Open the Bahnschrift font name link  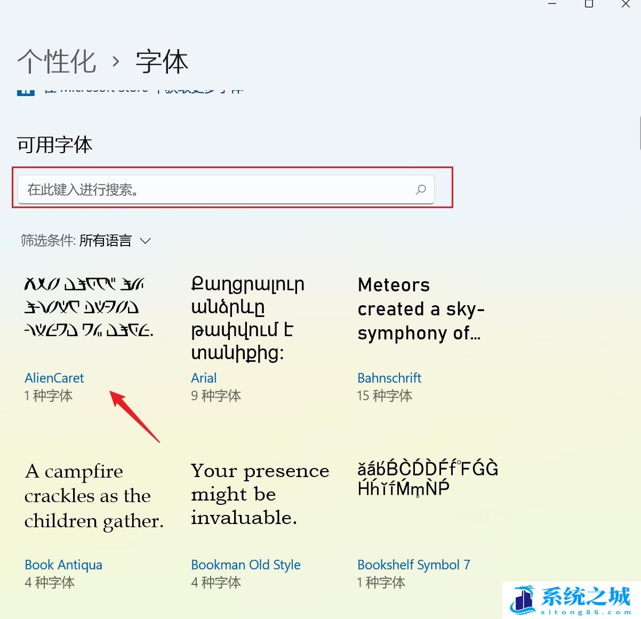[x=389, y=378]
